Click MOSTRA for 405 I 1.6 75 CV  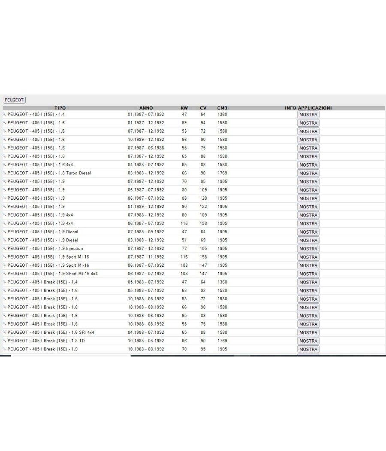(308, 148)
